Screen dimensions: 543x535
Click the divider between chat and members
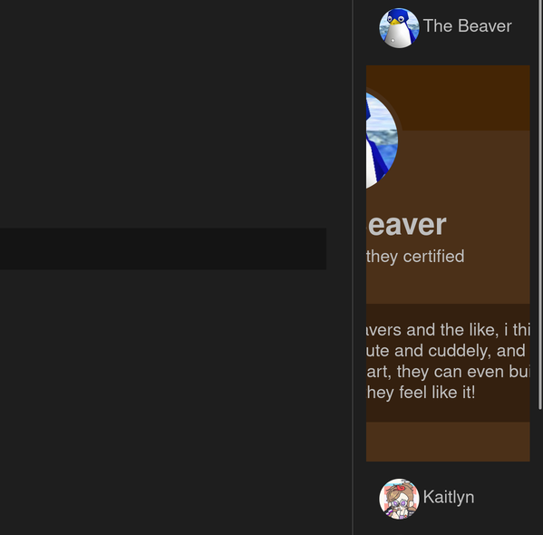353,267
